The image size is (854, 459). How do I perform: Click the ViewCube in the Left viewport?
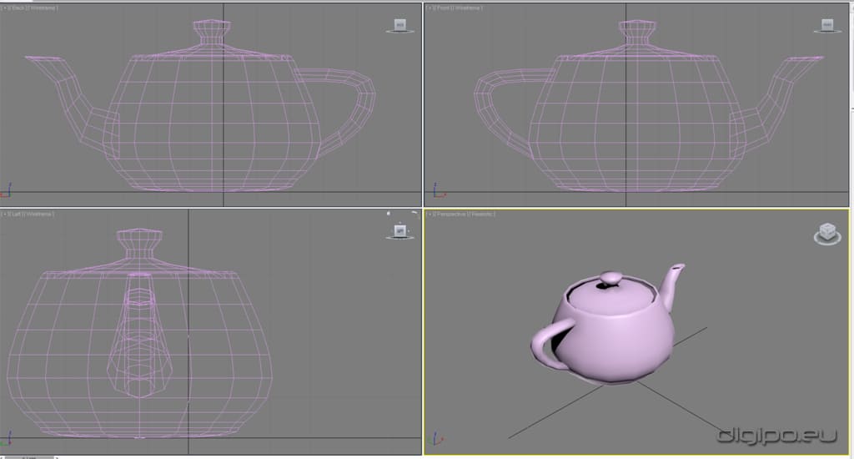click(x=399, y=231)
